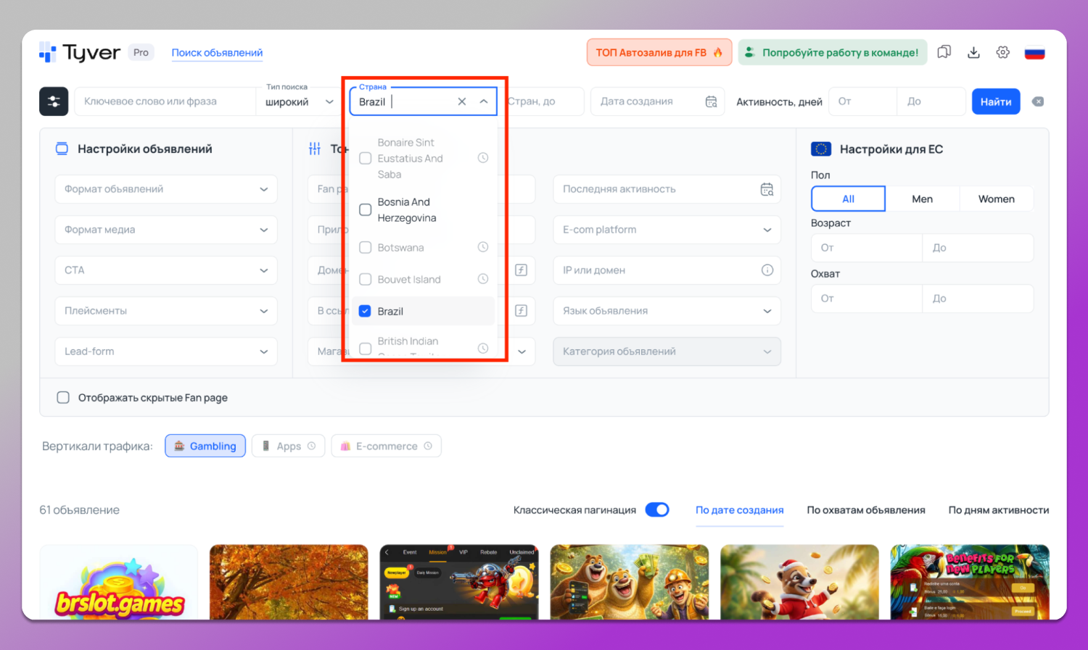This screenshot has width=1088, height=650.
Task: Check the Bosnia And Herzegovina option
Action: click(x=366, y=209)
